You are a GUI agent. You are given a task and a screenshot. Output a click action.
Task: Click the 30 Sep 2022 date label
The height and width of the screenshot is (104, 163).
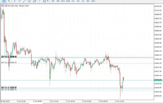coord(5,101)
